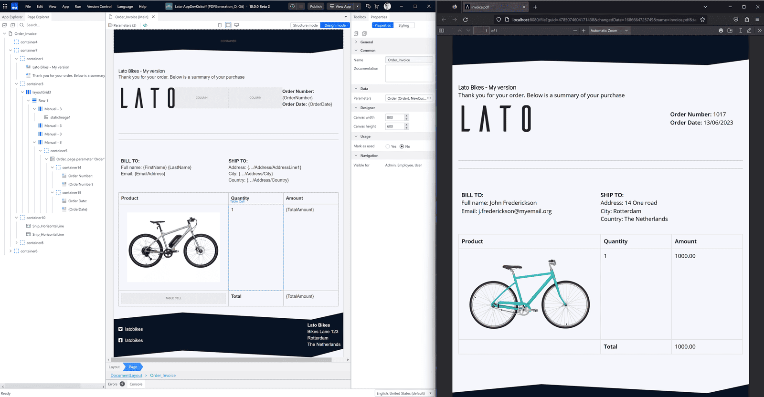The width and height of the screenshot is (764, 397).
Task: Select the tablet device view icon
Action: [228, 25]
